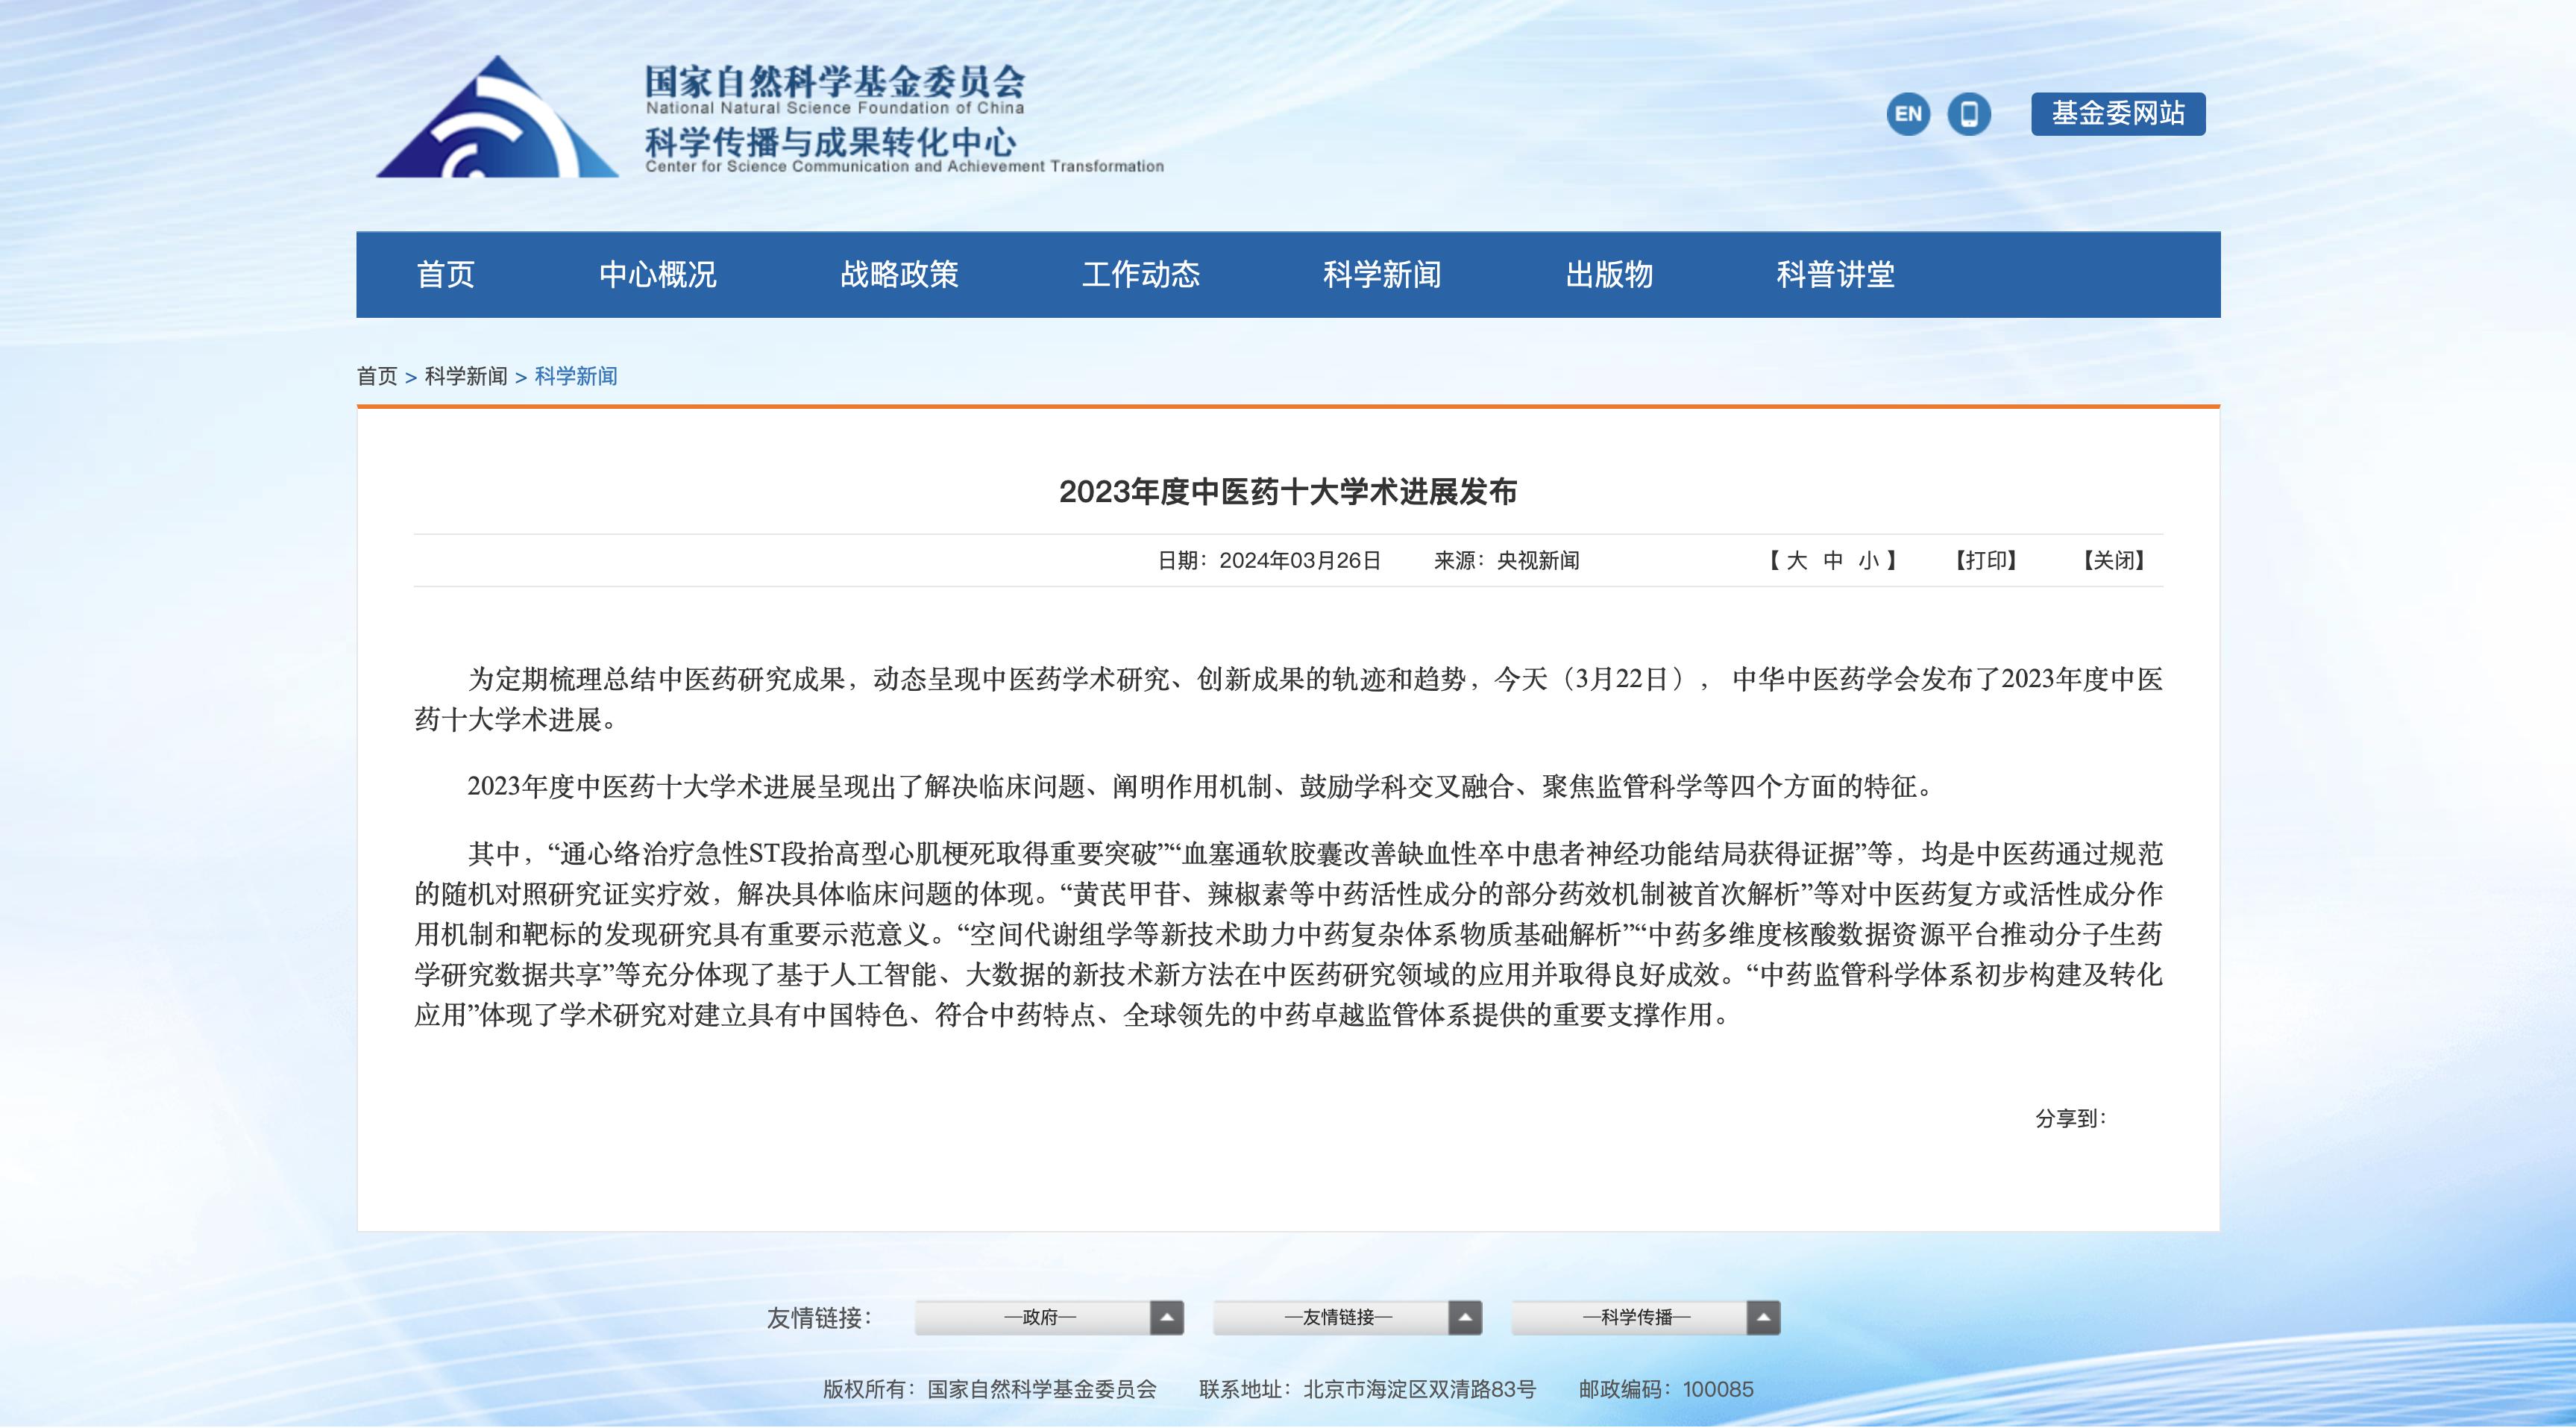
Task: Click the blue 科学新闻 breadcrumb link
Action: 576,376
